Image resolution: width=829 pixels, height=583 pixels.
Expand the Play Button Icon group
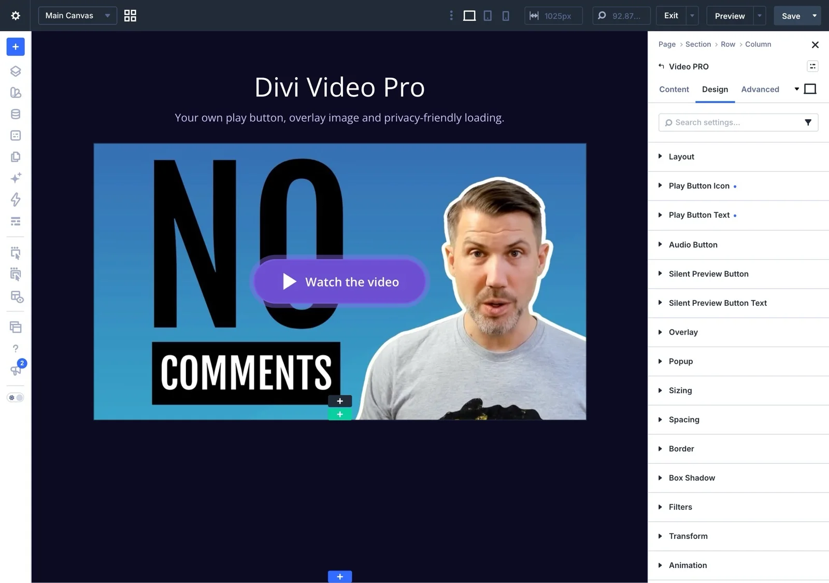738,186
